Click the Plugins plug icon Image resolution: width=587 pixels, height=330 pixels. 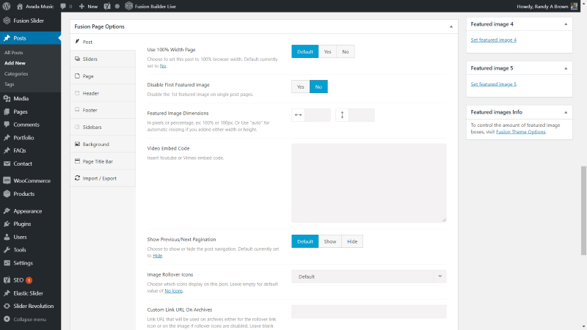coord(7,224)
